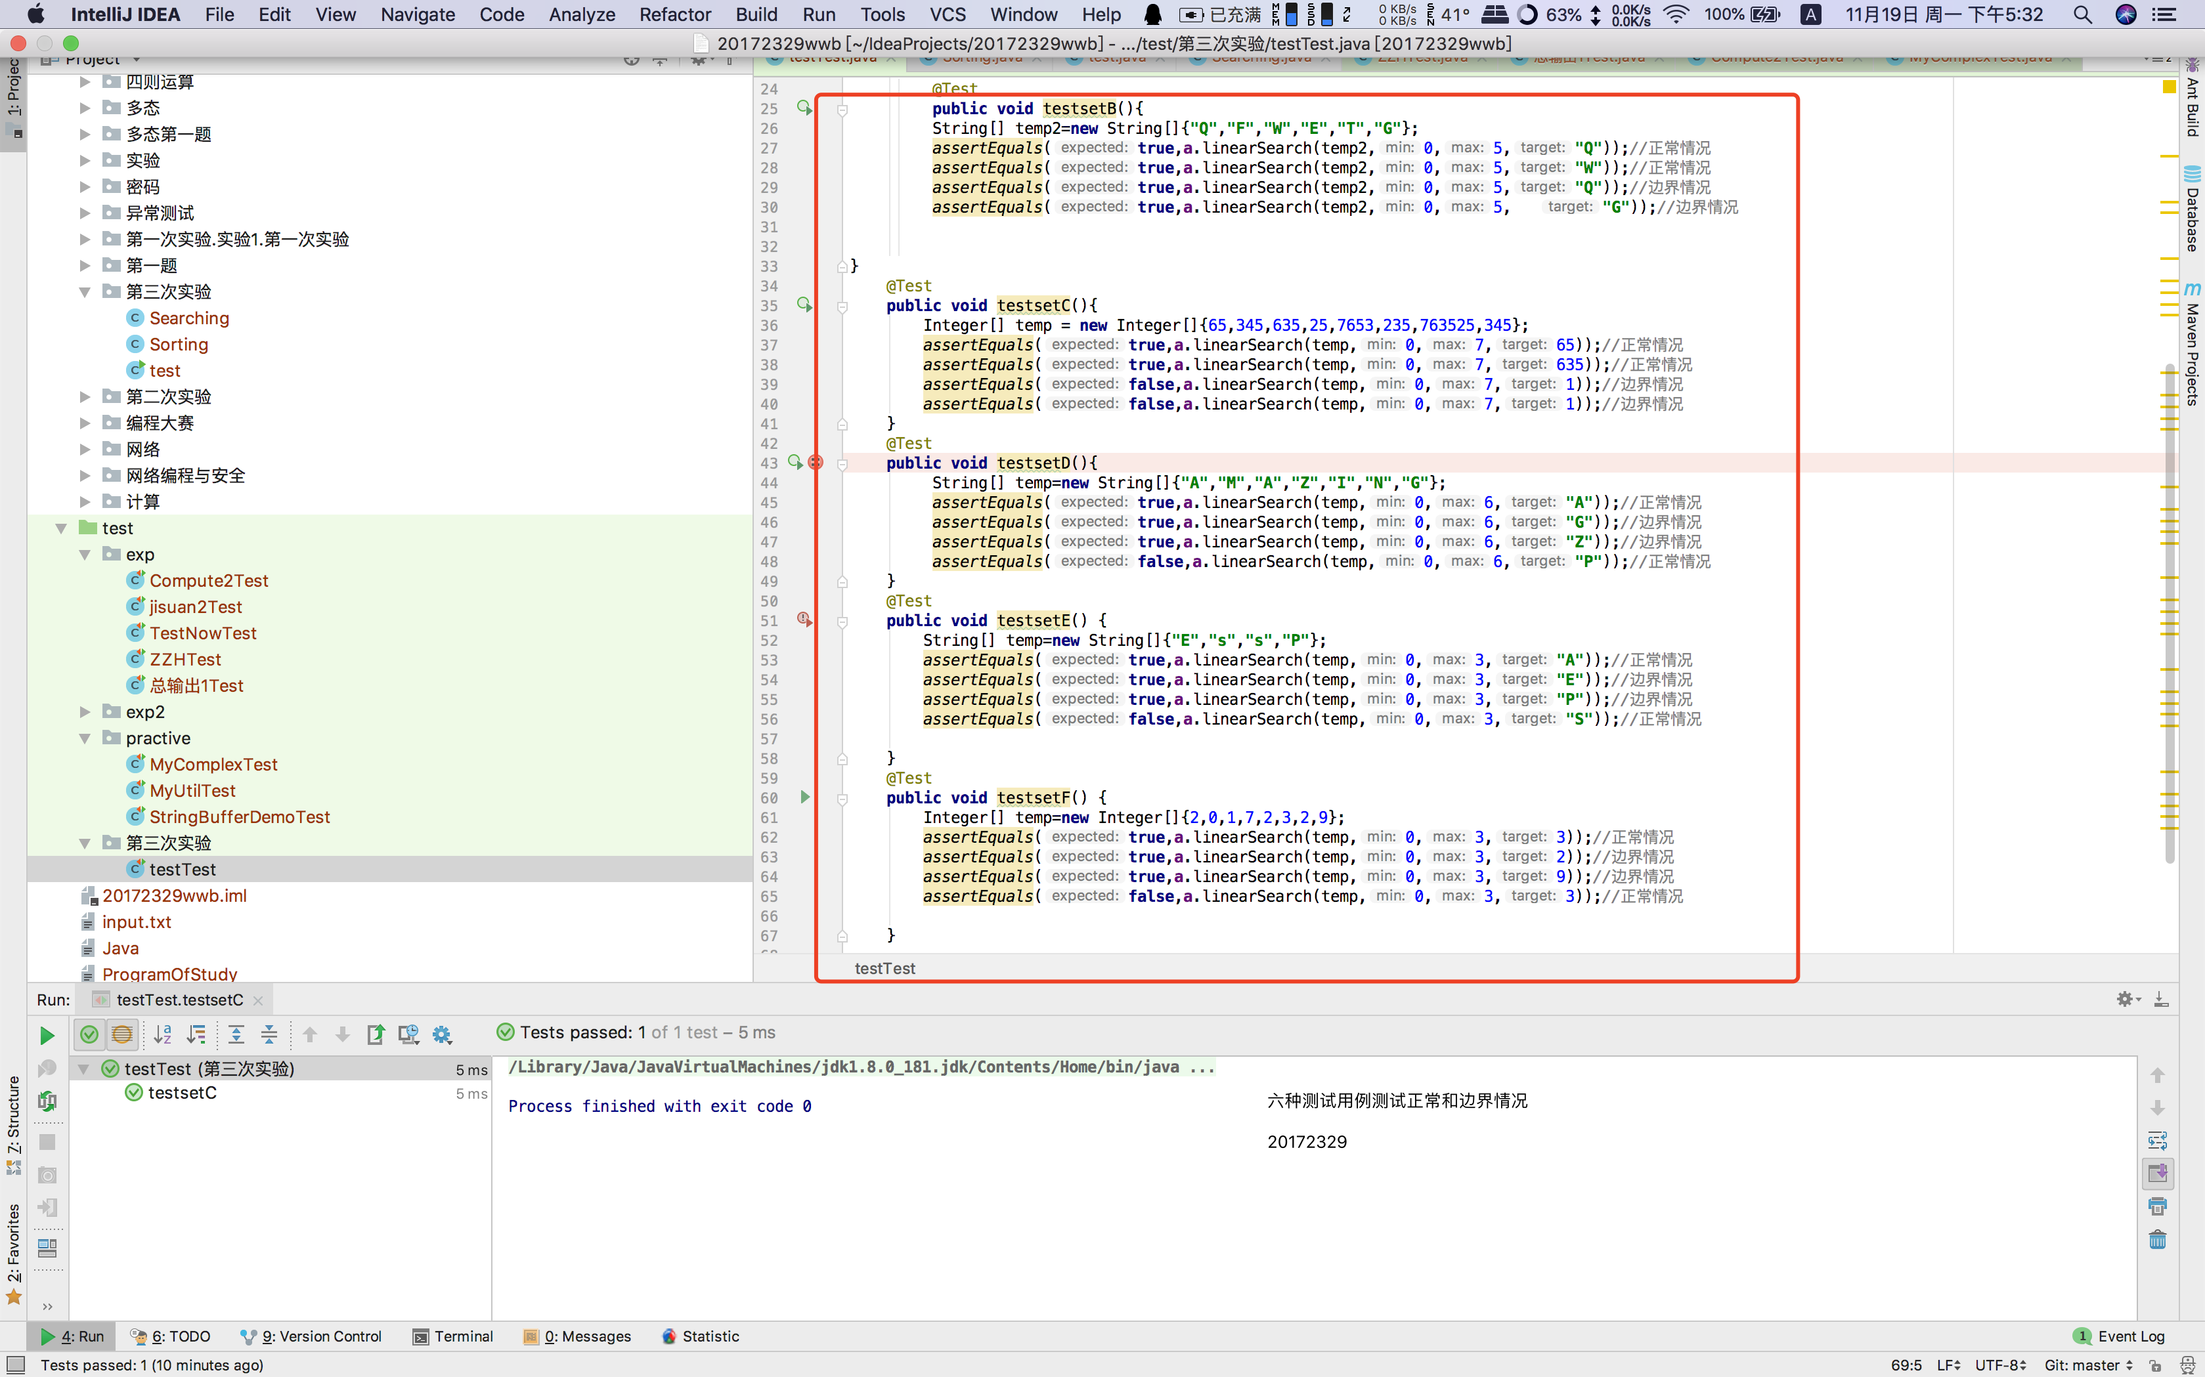Change the LF line separator
This screenshot has width=2205, height=1377.
click(x=1949, y=1365)
